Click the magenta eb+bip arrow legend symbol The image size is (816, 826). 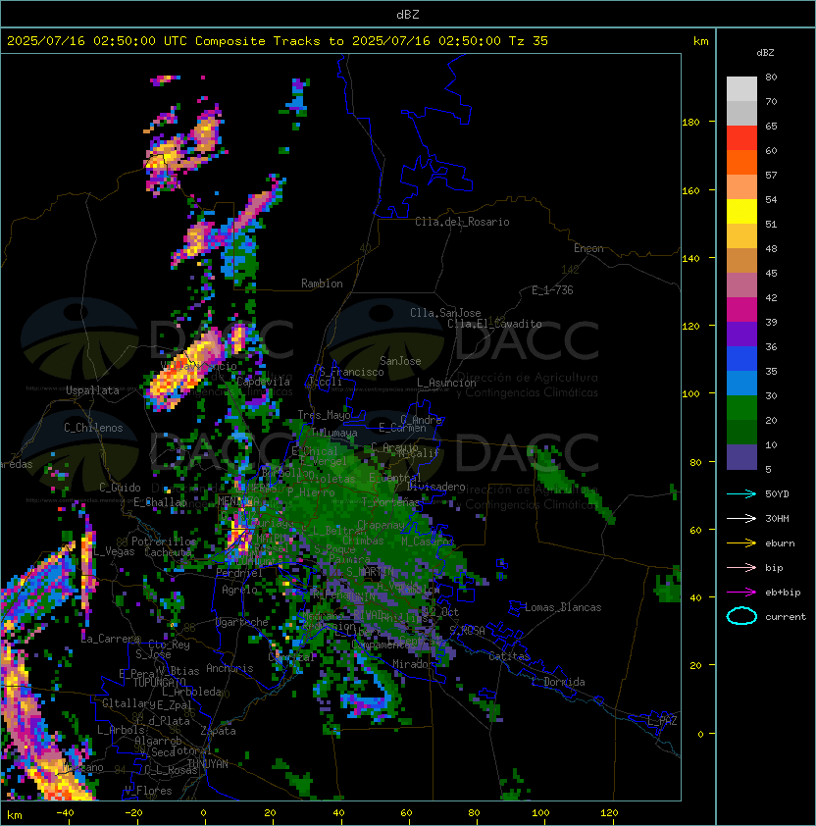741,593
